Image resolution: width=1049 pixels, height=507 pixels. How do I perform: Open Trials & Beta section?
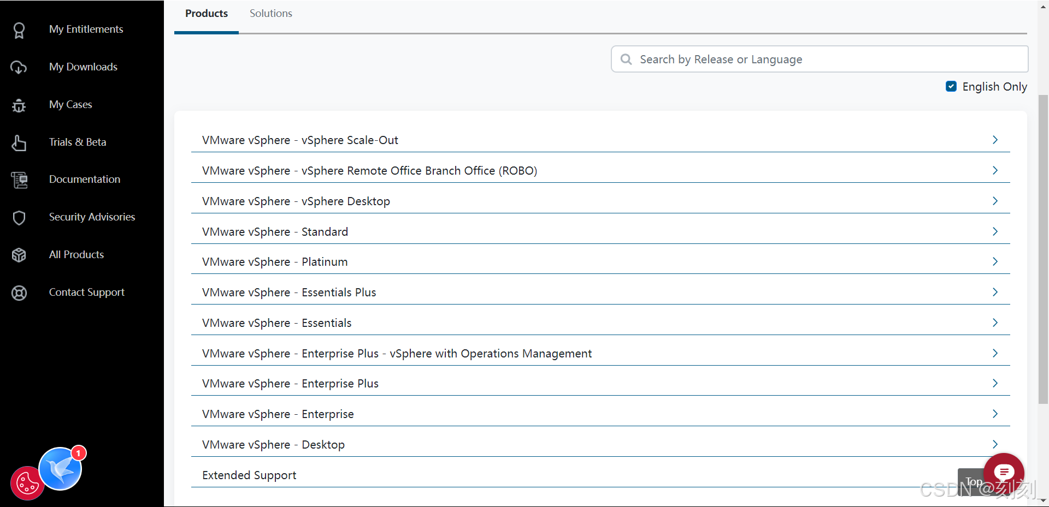point(78,142)
